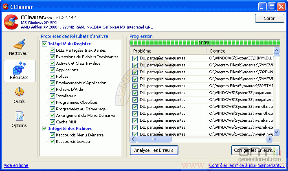Uncheck the DIMM.DLL result row checkbox
288x171 pixels.
135,58
